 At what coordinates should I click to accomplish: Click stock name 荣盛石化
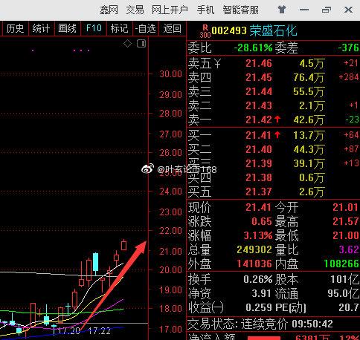[x=273, y=30]
